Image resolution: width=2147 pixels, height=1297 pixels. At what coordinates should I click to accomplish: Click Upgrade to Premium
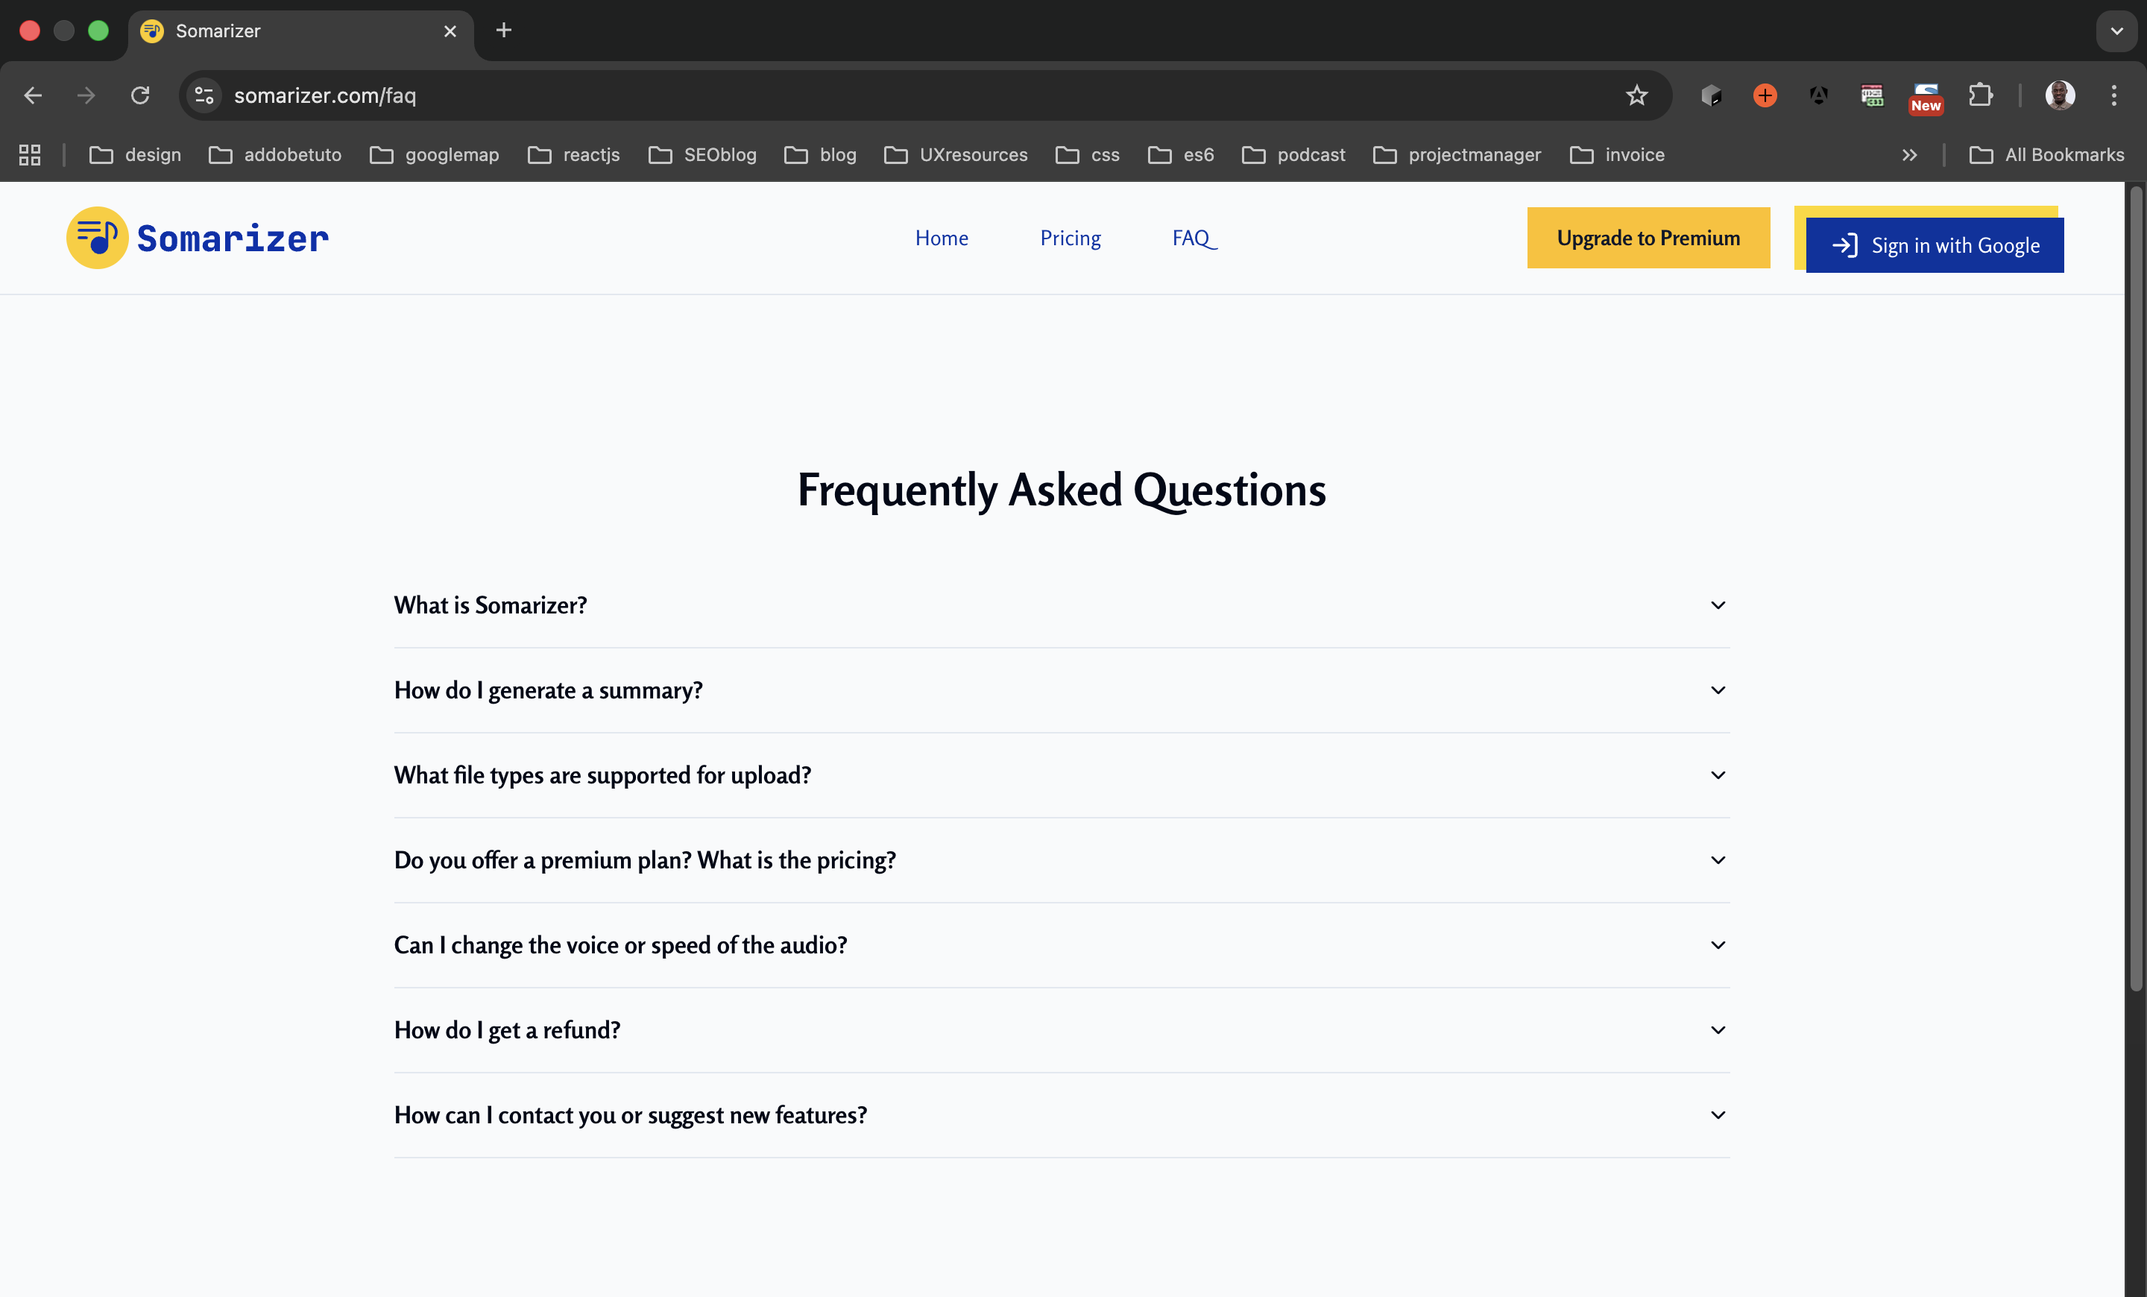(1648, 237)
